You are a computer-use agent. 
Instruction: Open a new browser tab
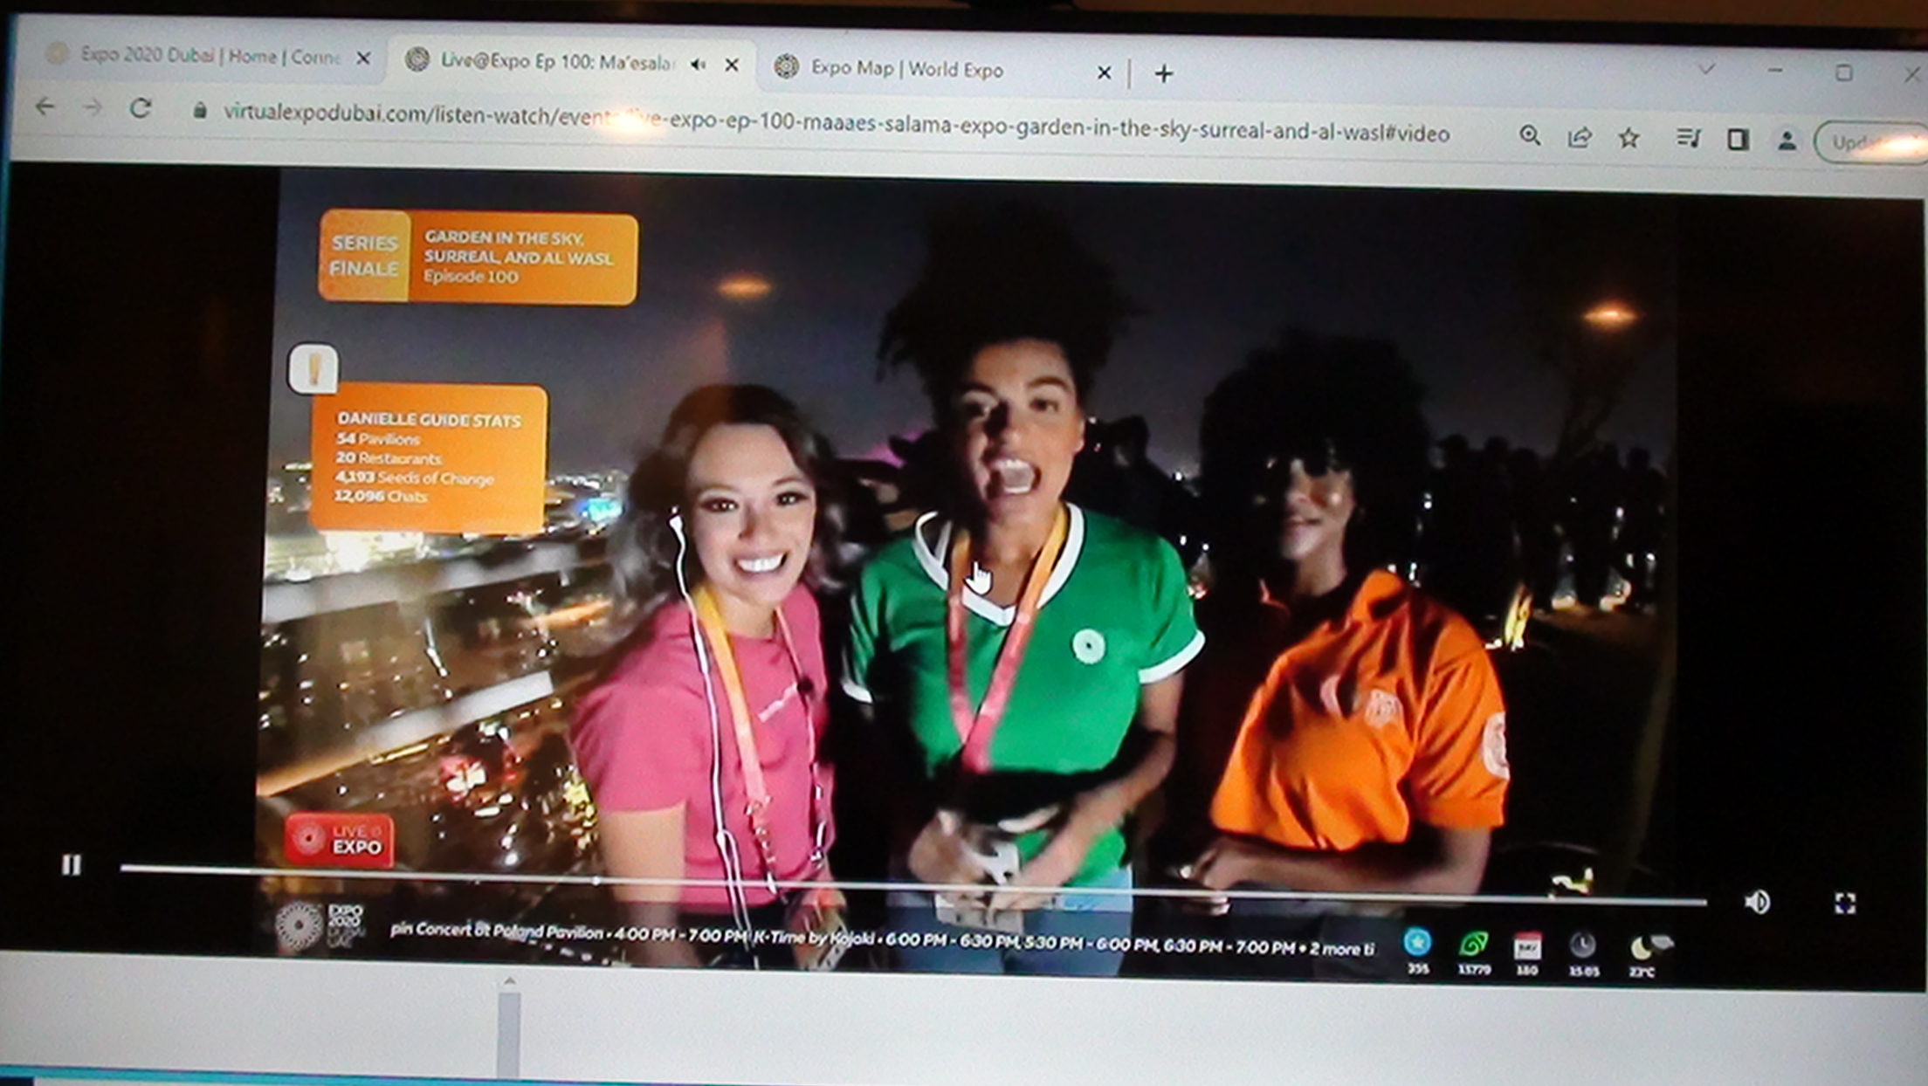coord(1163,74)
